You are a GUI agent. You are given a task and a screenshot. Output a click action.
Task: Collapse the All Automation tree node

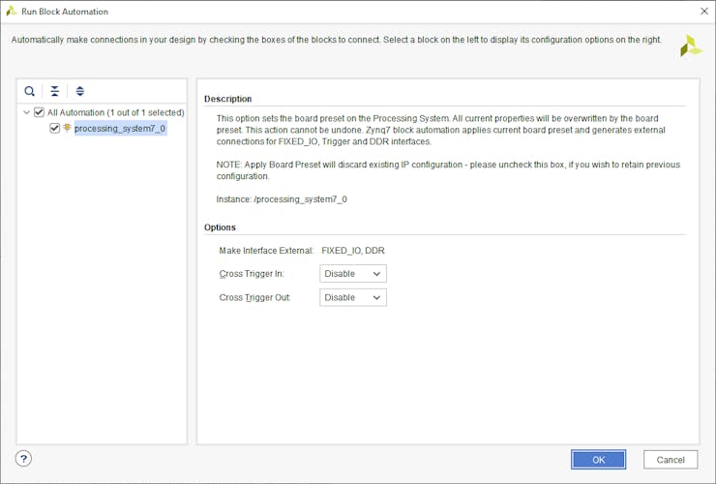[x=26, y=112]
